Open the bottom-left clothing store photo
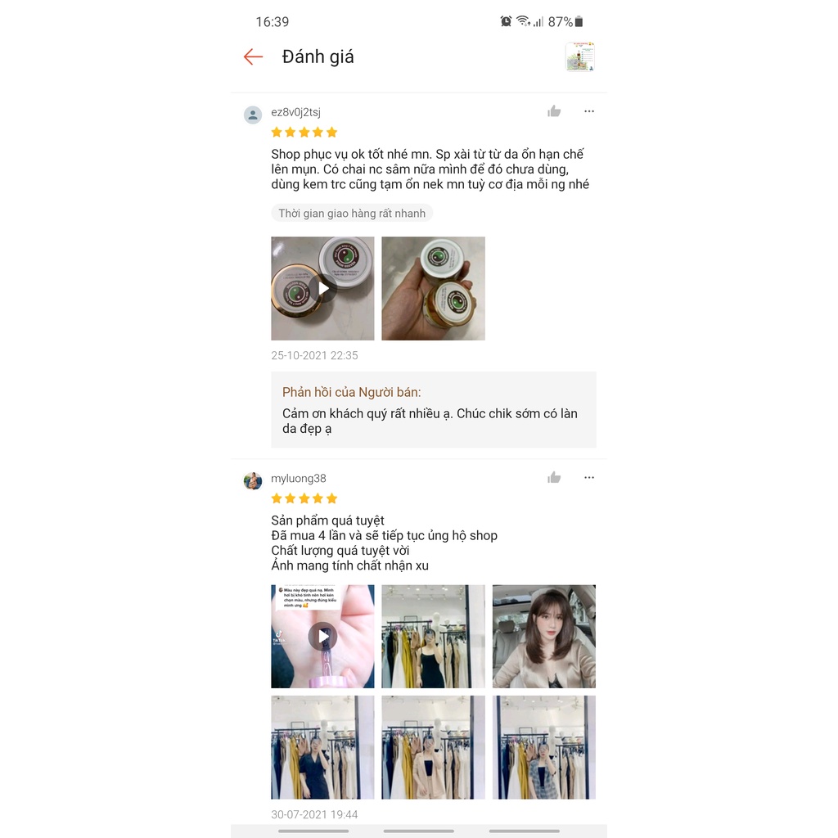Viewport: 838px width, 838px height. [x=322, y=747]
